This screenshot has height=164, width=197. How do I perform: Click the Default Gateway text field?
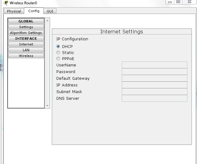(154, 78)
